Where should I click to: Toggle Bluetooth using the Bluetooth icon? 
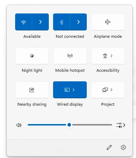(x=61, y=22)
